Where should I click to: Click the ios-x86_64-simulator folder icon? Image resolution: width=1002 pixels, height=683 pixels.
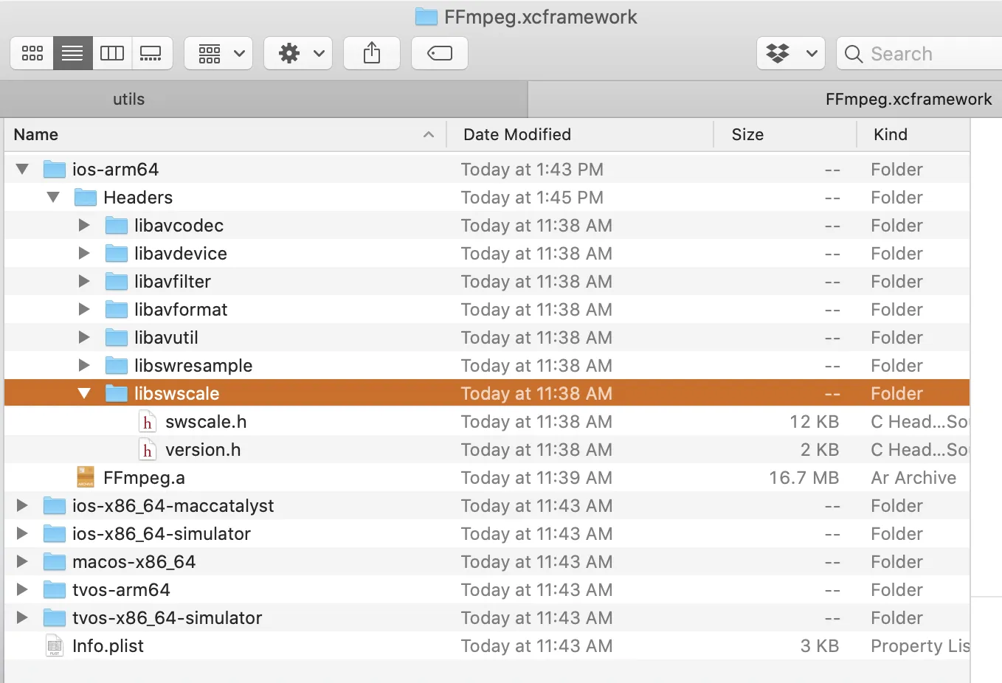tap(55, 534)
